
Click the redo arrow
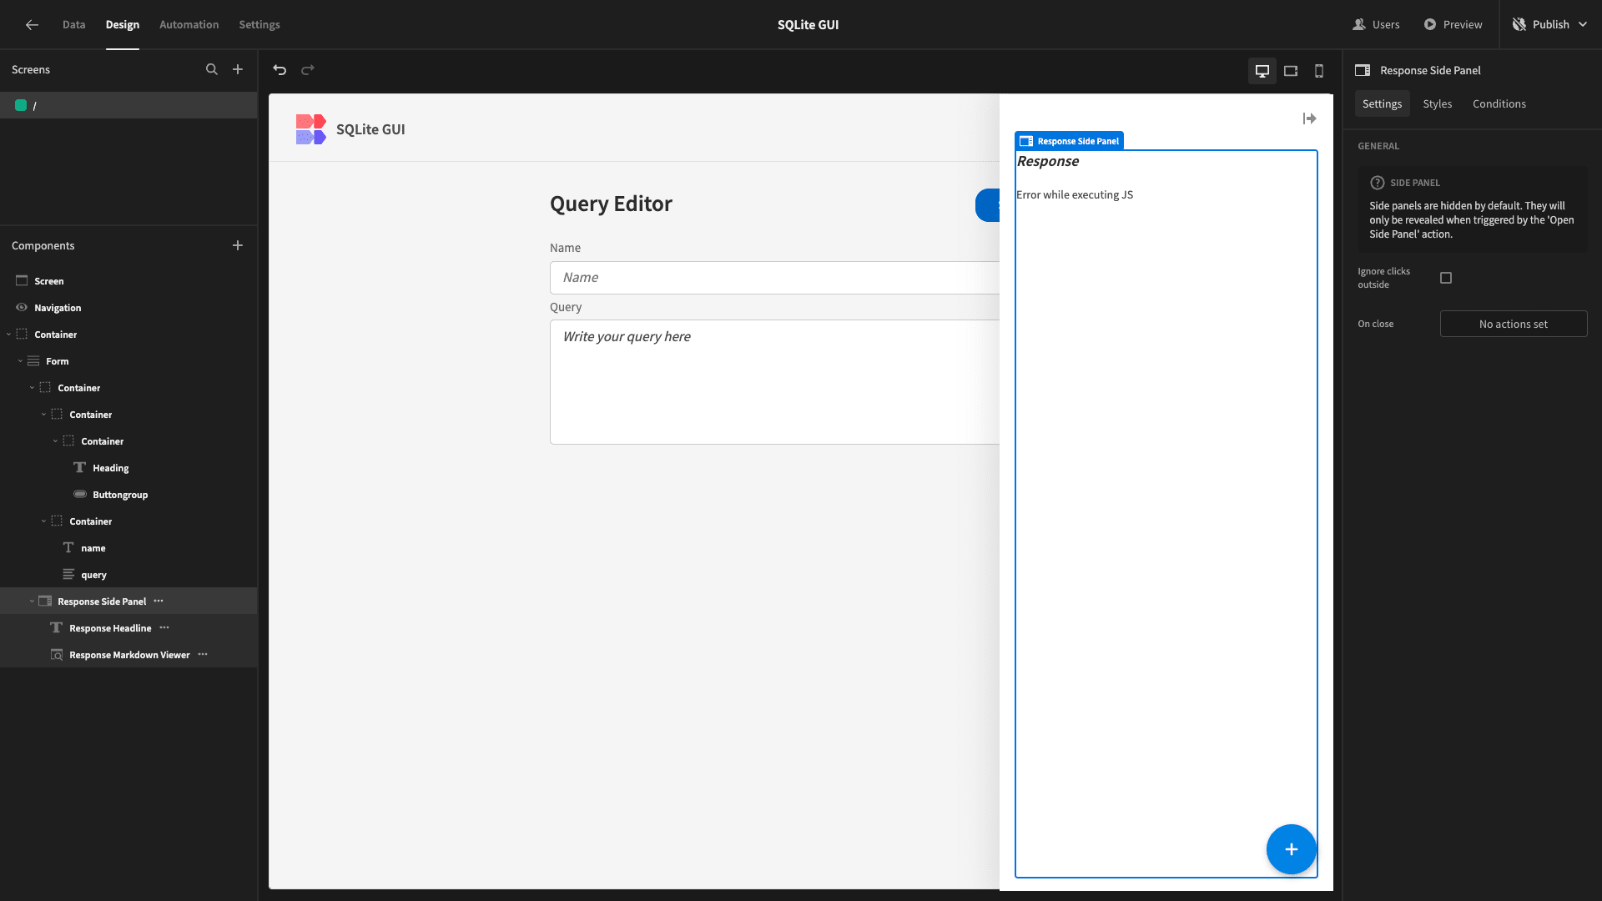click(x=308, y=70)
